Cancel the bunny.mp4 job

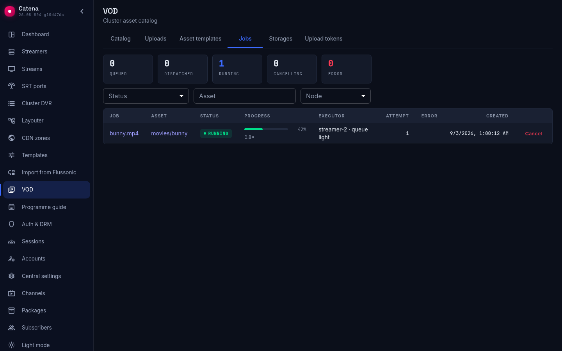pos(534,133)
